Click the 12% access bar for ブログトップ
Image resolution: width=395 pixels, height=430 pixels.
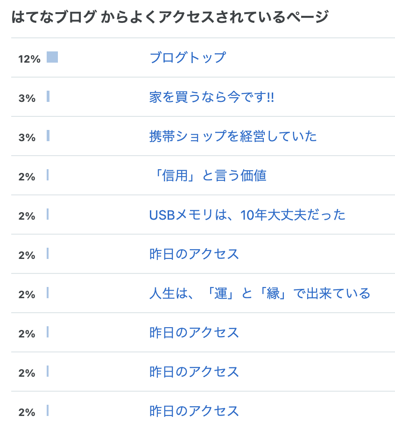tap(52, 57)
